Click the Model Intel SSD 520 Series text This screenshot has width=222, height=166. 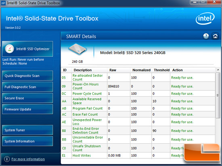coord(133,53)
